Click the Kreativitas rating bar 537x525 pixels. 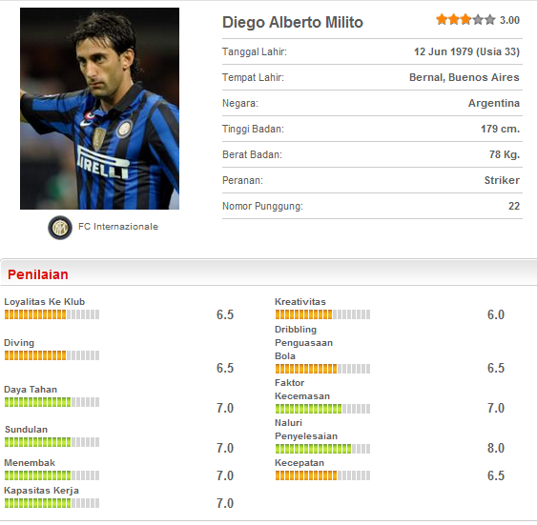pos(322,314)
